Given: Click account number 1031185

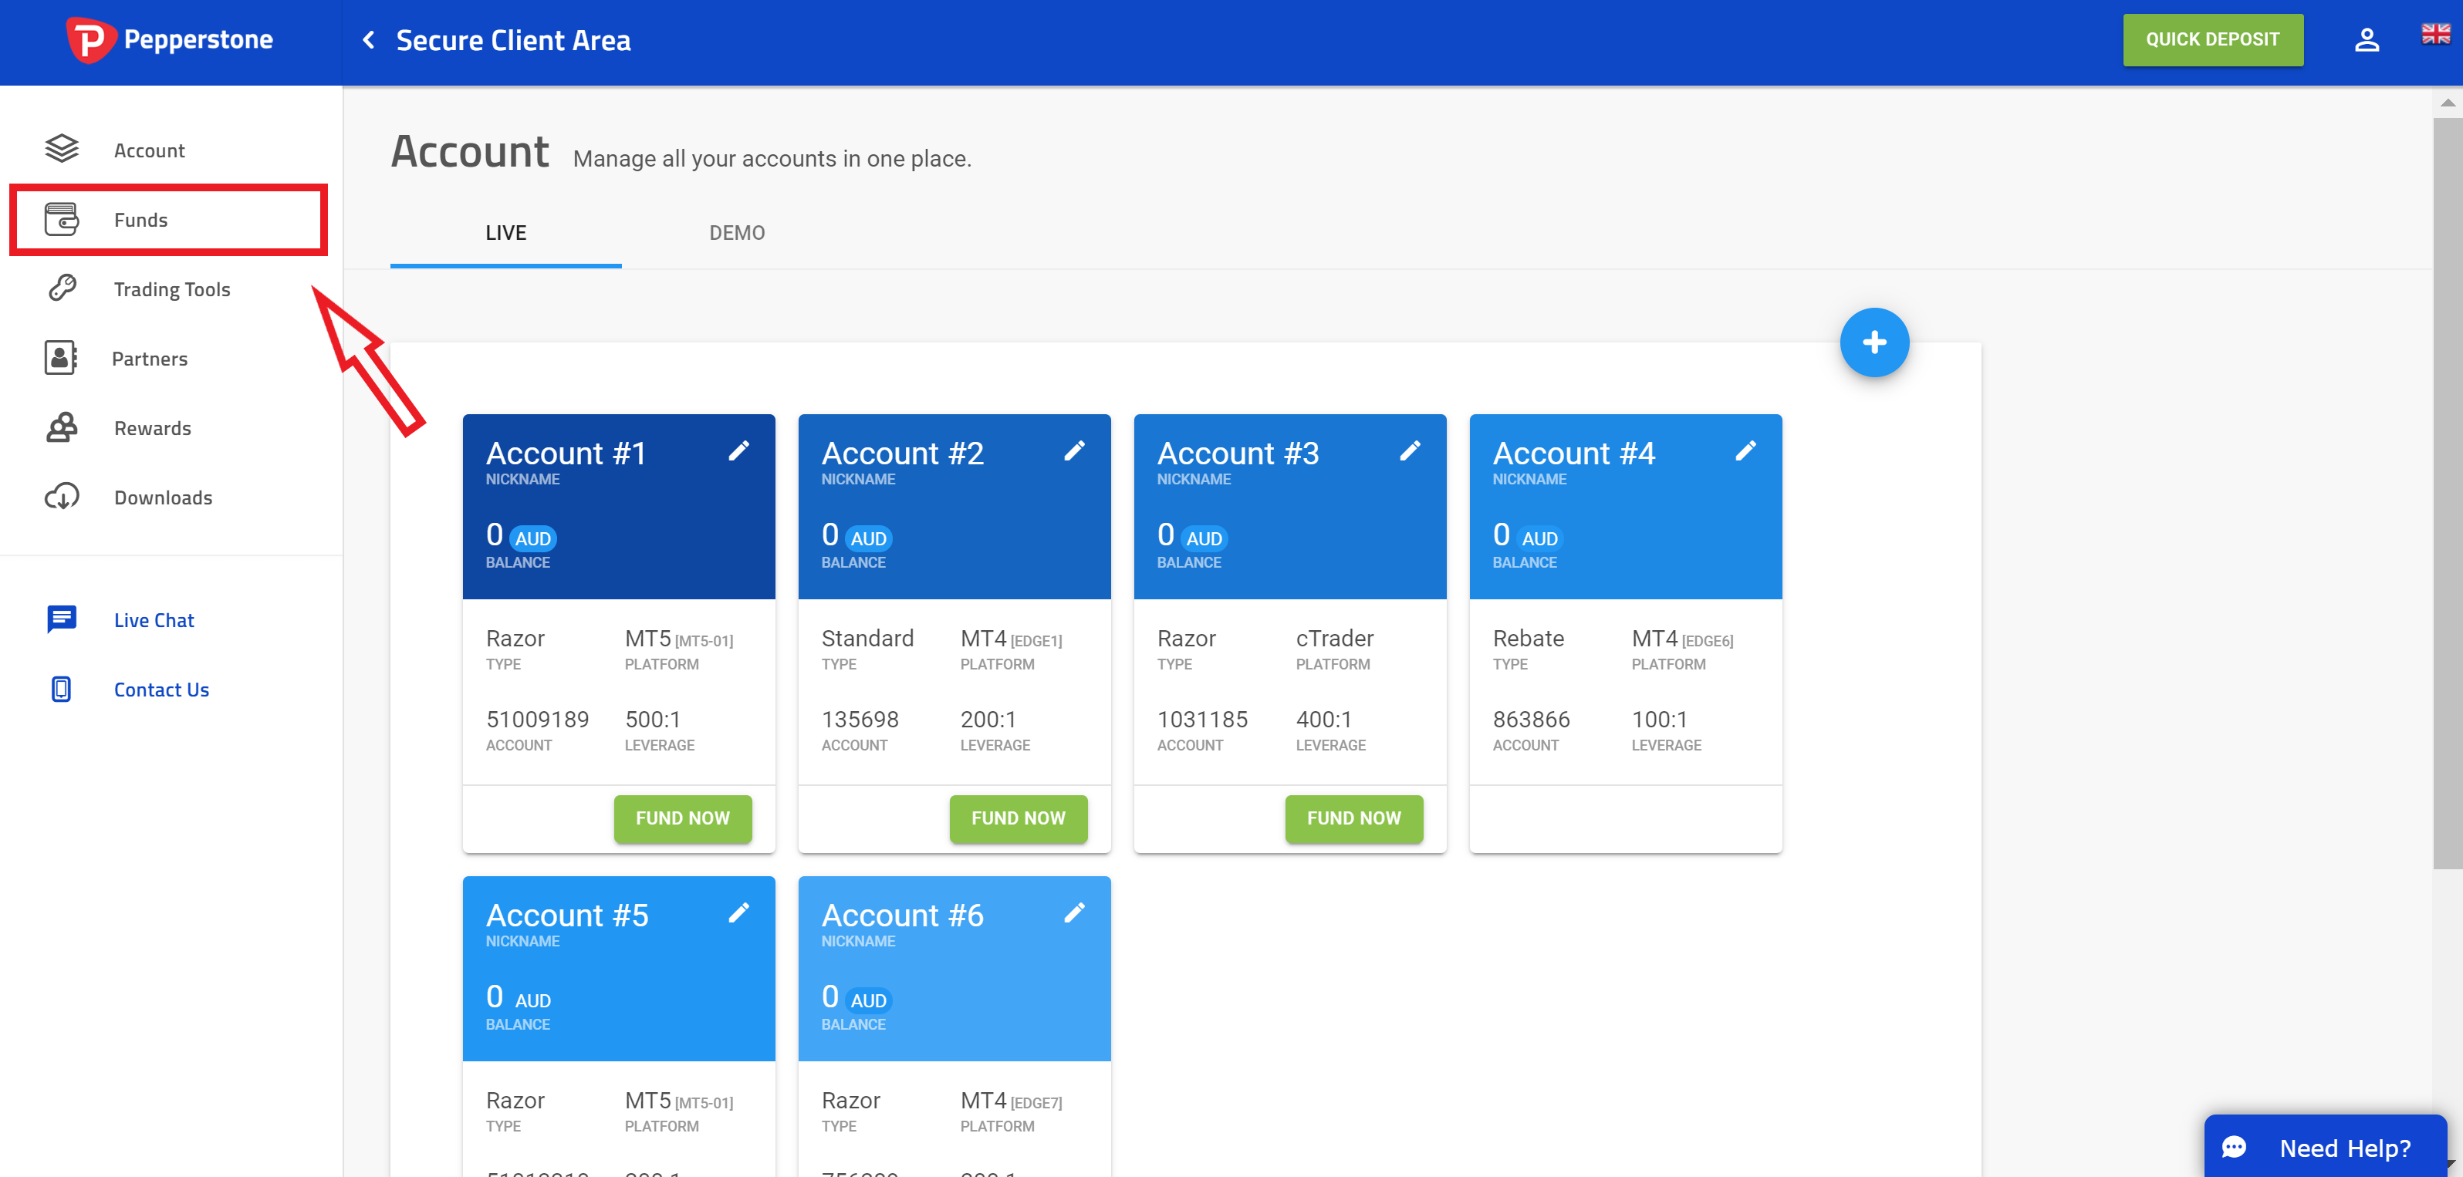Looking at the screenshot, I should (1202, 720).
